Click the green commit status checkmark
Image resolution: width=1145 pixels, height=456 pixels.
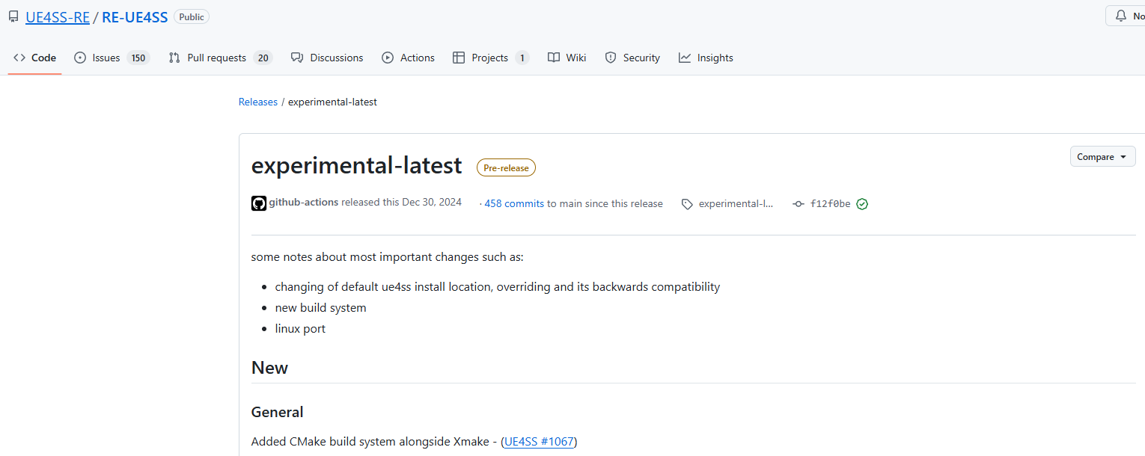[862, 204]
